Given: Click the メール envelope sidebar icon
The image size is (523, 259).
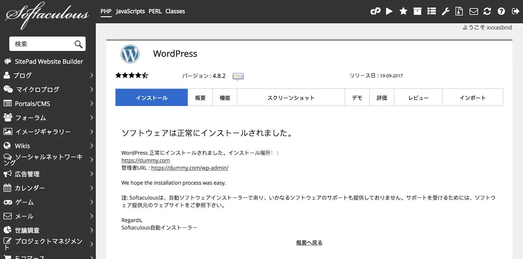Looking at the screenshot, I should [8, 216].
